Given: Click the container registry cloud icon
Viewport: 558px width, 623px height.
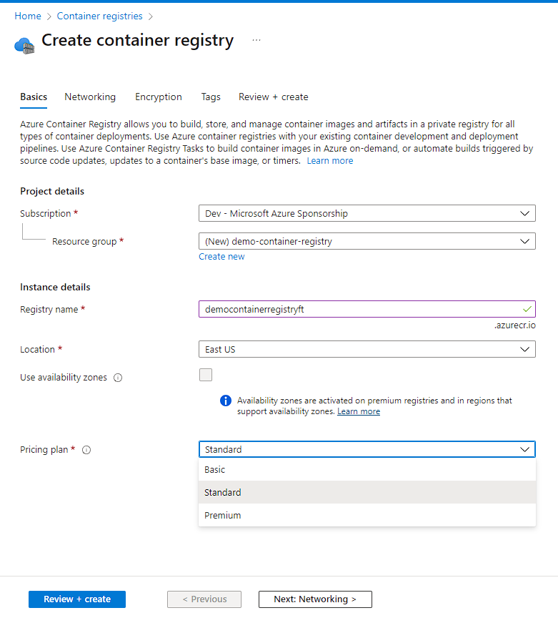Looking at the screenshot, I should [x=24, y=45].
